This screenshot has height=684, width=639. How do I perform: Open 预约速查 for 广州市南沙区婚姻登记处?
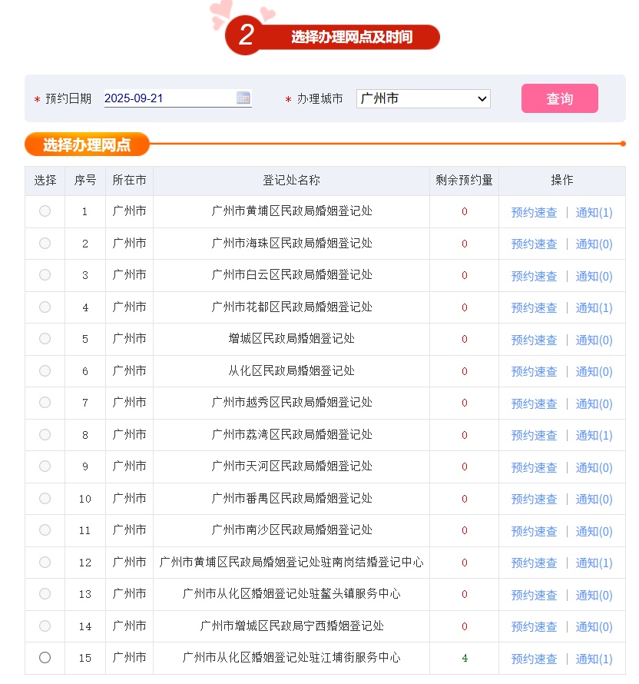click(x=534, y=530)
